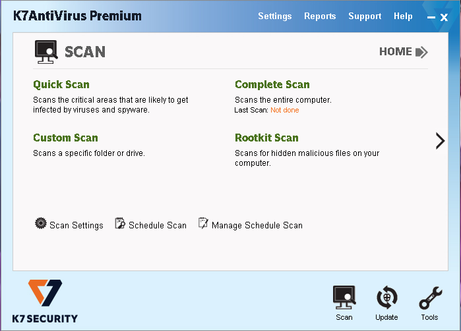Image resolution: width=461 pixels, height=331 pixels.
Task: Open Scan Settings label
Action: 77,225
